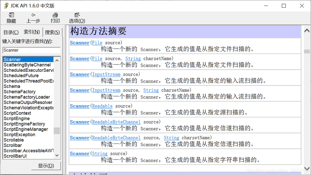Open InputStream link in Scanner(InputStream source) row

[x=106, y=75]
